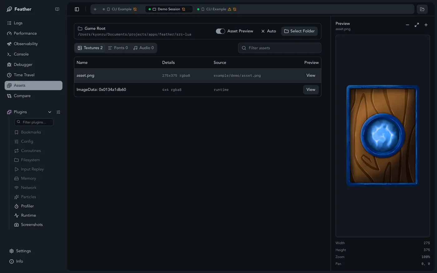The width and height of the screenshot is (437, 273).
Task: Open the Logs view in the sidebar
Action: tap(33, 23)
